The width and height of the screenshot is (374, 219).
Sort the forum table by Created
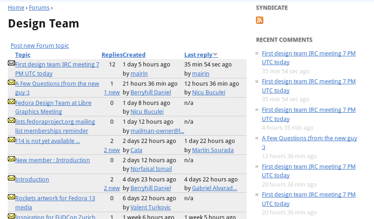tap(134, 55)
